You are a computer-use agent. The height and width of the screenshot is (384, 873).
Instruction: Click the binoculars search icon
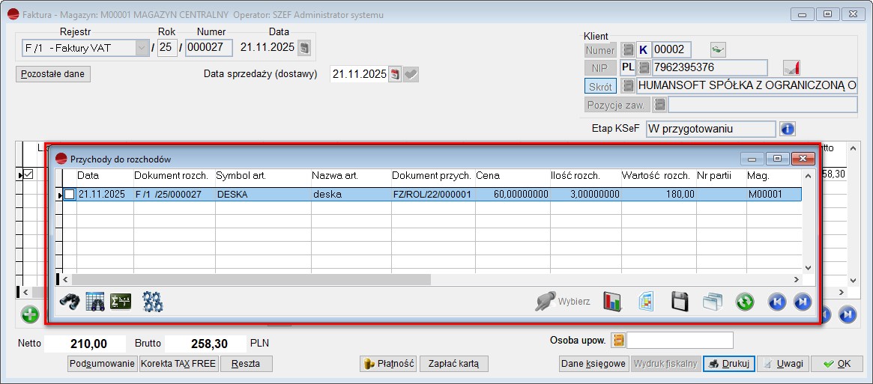pyautogui.click(x=70, y=302)
